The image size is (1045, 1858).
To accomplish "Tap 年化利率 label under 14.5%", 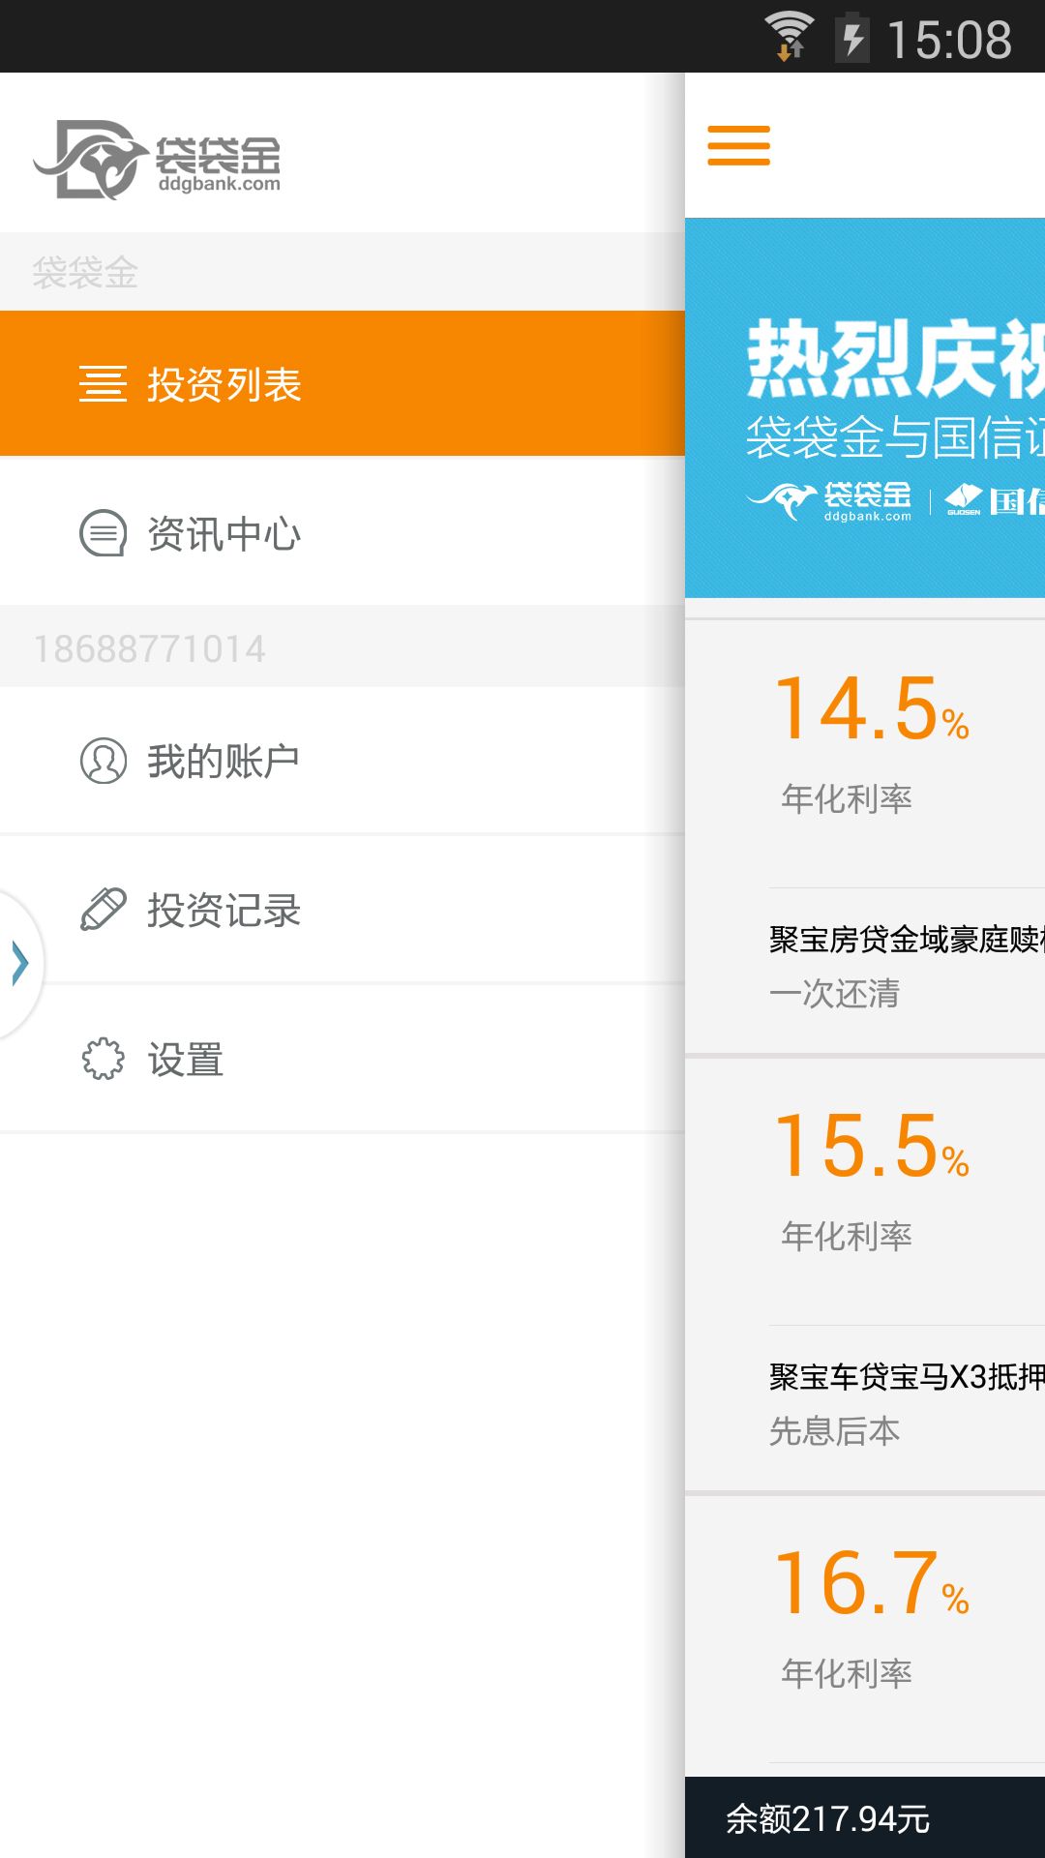I will [847, 798].
